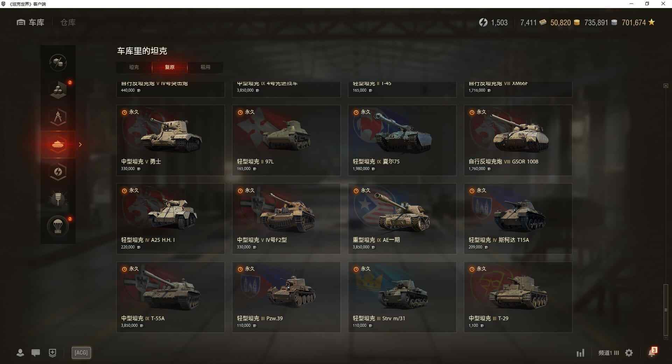The width and height of the screenshot is (672, 364).
Task: Open the chat bubble icon
Action: point(36,352)
